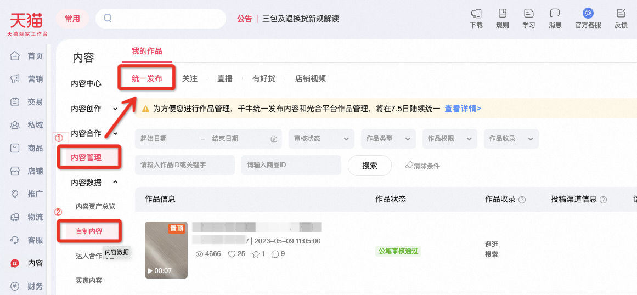
Task: Open 私域 in sidebar
Action: pos(27,125)
